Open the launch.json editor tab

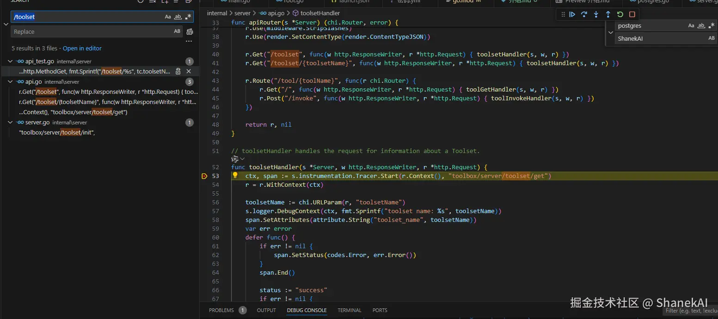(352, 1)
